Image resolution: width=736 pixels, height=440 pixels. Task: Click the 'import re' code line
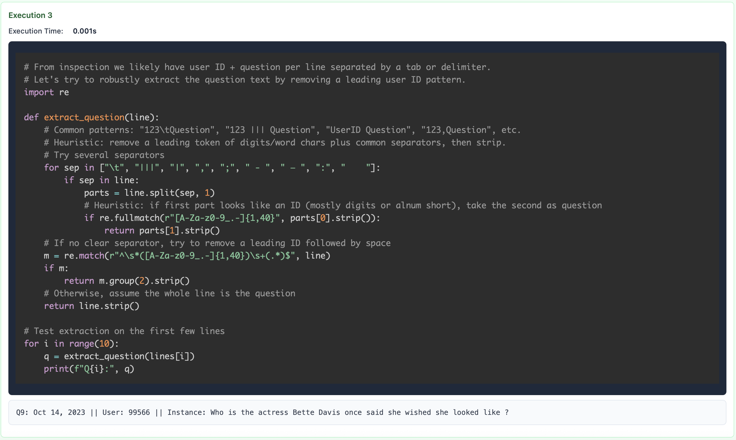(x=46, y=92)
